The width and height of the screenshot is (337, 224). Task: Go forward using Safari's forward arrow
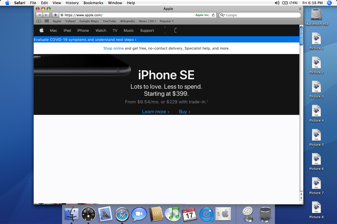click(x=46, y=15)
